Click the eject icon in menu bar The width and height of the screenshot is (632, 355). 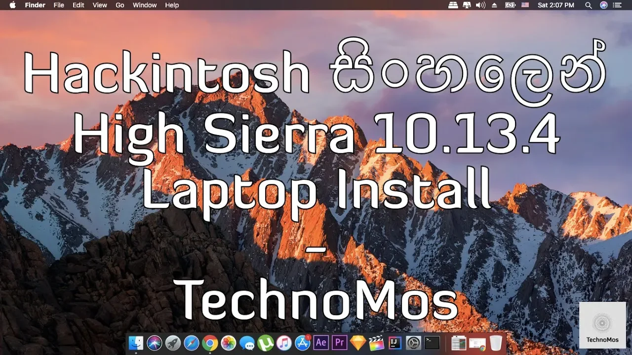click(x=494, y=5)
